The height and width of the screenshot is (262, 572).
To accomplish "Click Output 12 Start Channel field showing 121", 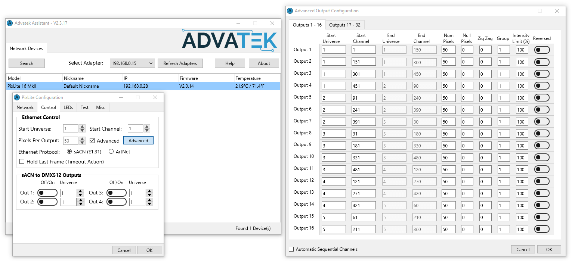I will pyautogui.click(x=364, y=181).
